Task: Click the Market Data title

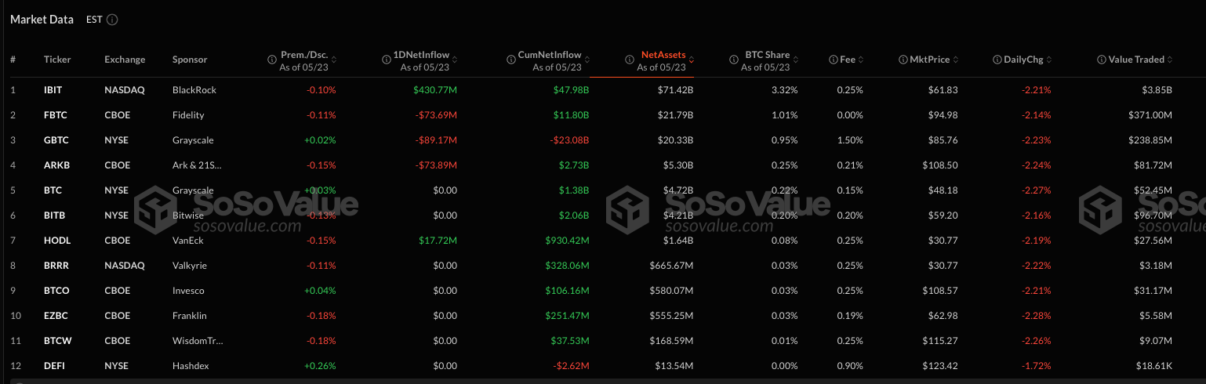Action: pos(42,20)
